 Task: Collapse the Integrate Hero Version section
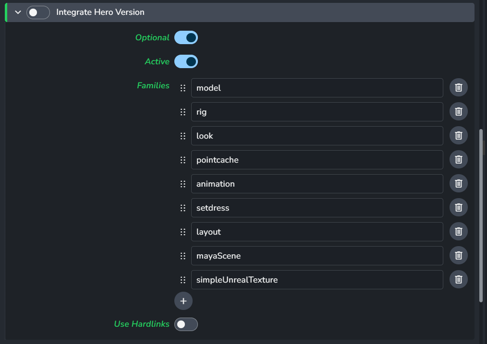point(18,12)
